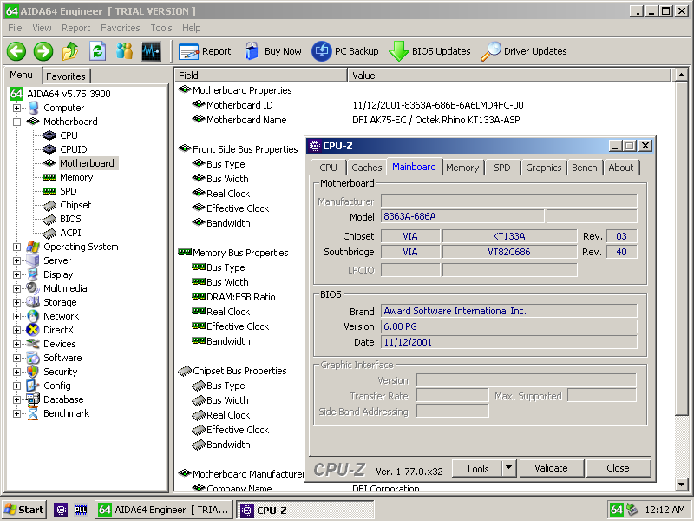The image size is (694, 521).
Task: Select SPD node in AIDA64 tree
Action: (69, 191)
